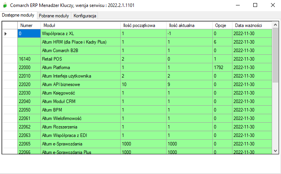Select Altum HRM (dla Płace i Kadry Plus) cell

pos(81,42)
